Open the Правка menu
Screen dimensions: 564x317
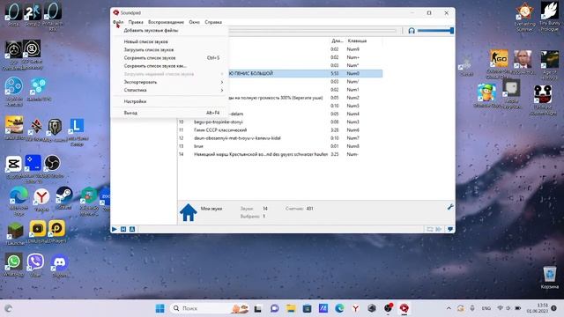136,22
